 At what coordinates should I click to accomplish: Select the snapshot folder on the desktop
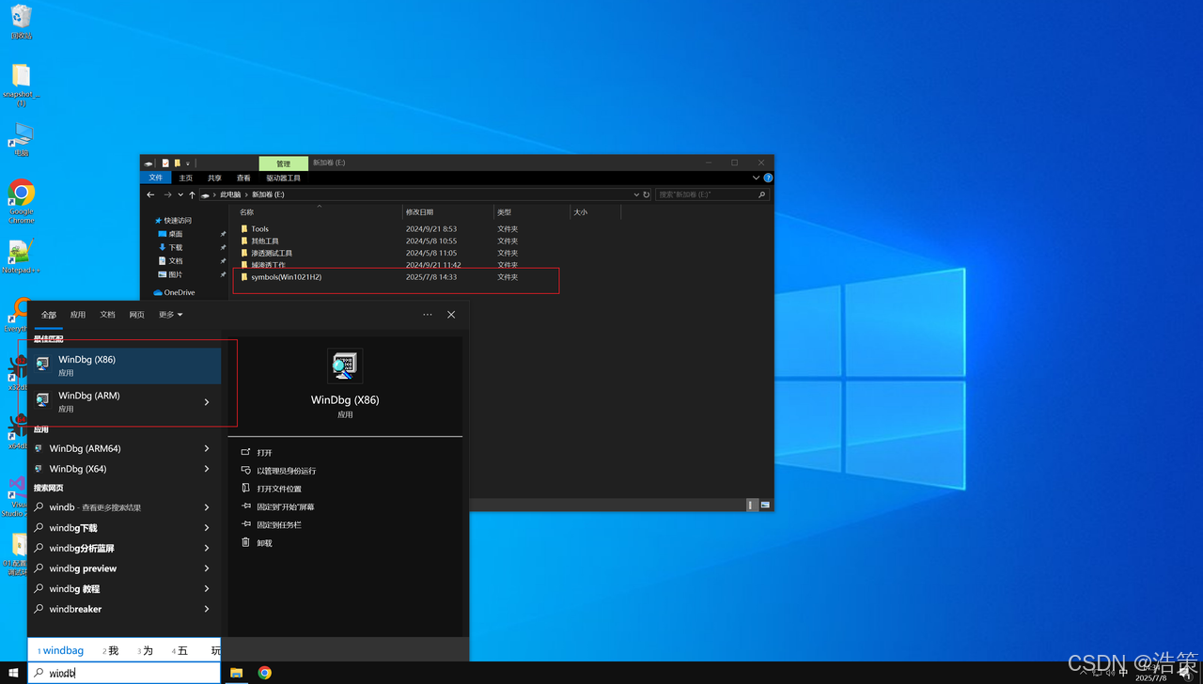coord(21,85)
